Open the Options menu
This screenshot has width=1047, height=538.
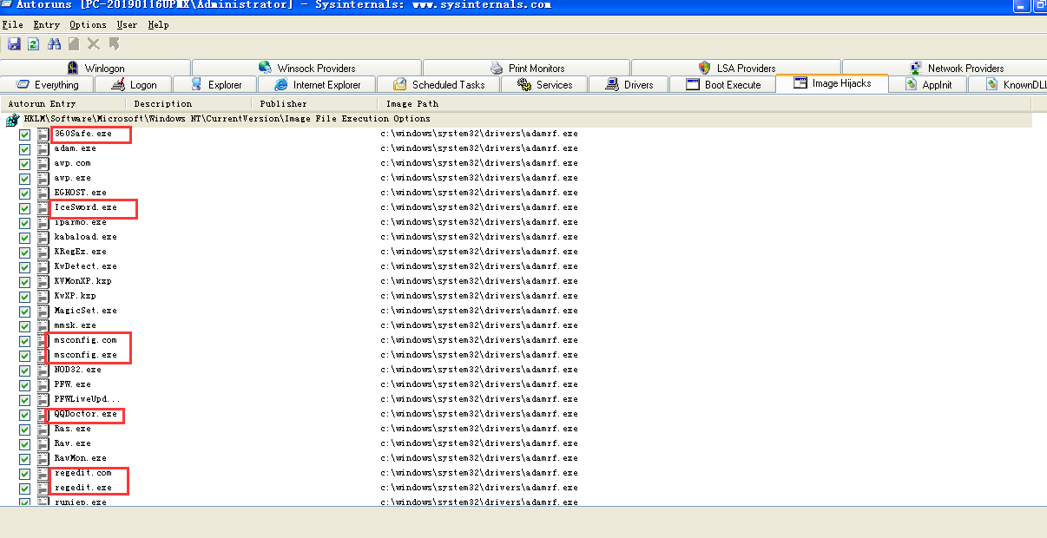pos(88,25)
